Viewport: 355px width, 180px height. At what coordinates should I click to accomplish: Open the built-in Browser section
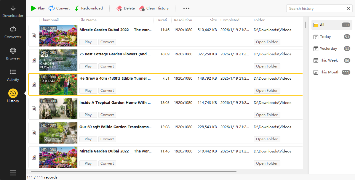[13, 54]
